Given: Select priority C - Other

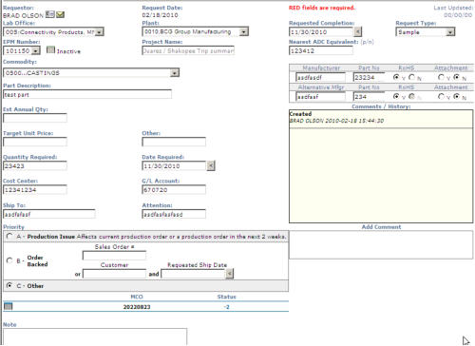Looking at the screenshot, I should point(9,285).
